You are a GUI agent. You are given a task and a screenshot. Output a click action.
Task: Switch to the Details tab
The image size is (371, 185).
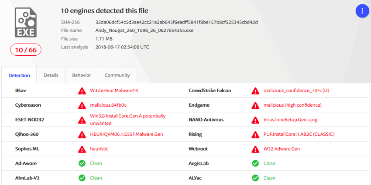(x=51, y=75)
